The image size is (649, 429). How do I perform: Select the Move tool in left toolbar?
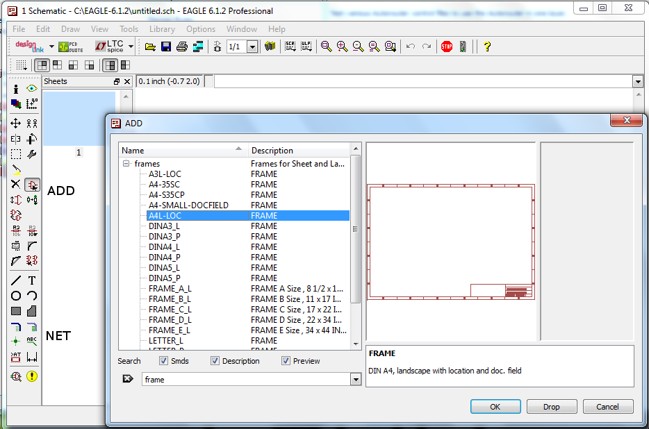tap(16, 123)
